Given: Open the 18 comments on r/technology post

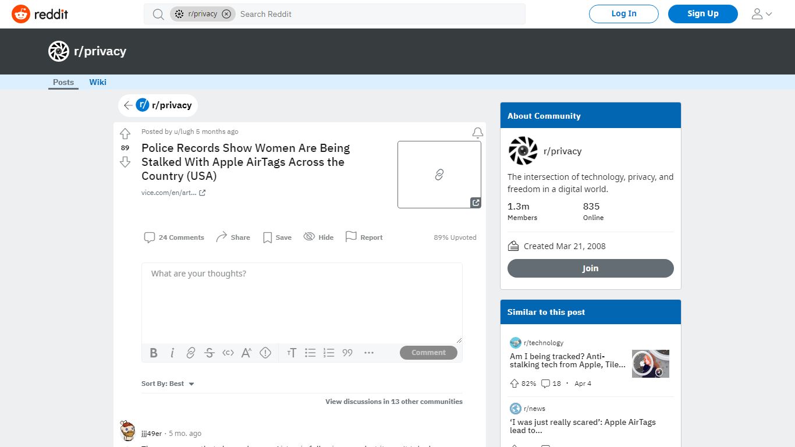Looking at the screenshot, I should (551, 384).
